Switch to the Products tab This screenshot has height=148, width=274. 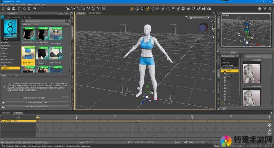12,13
